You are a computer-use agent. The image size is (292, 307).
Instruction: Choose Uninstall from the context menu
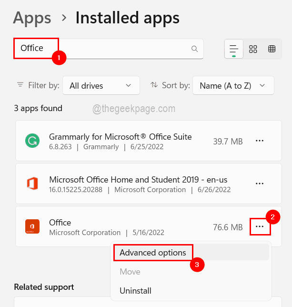click(x=135, y=291)
